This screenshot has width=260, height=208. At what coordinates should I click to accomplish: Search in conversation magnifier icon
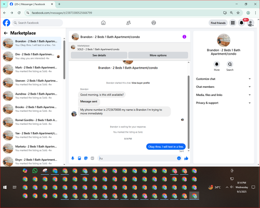tap(230, 64)
